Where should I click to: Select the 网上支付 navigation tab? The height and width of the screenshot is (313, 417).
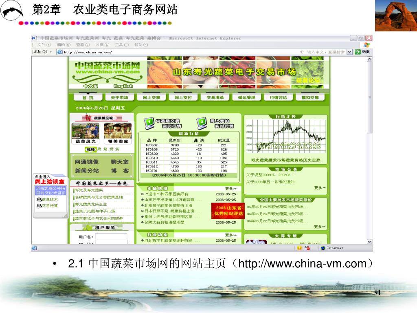pos(183,98)
